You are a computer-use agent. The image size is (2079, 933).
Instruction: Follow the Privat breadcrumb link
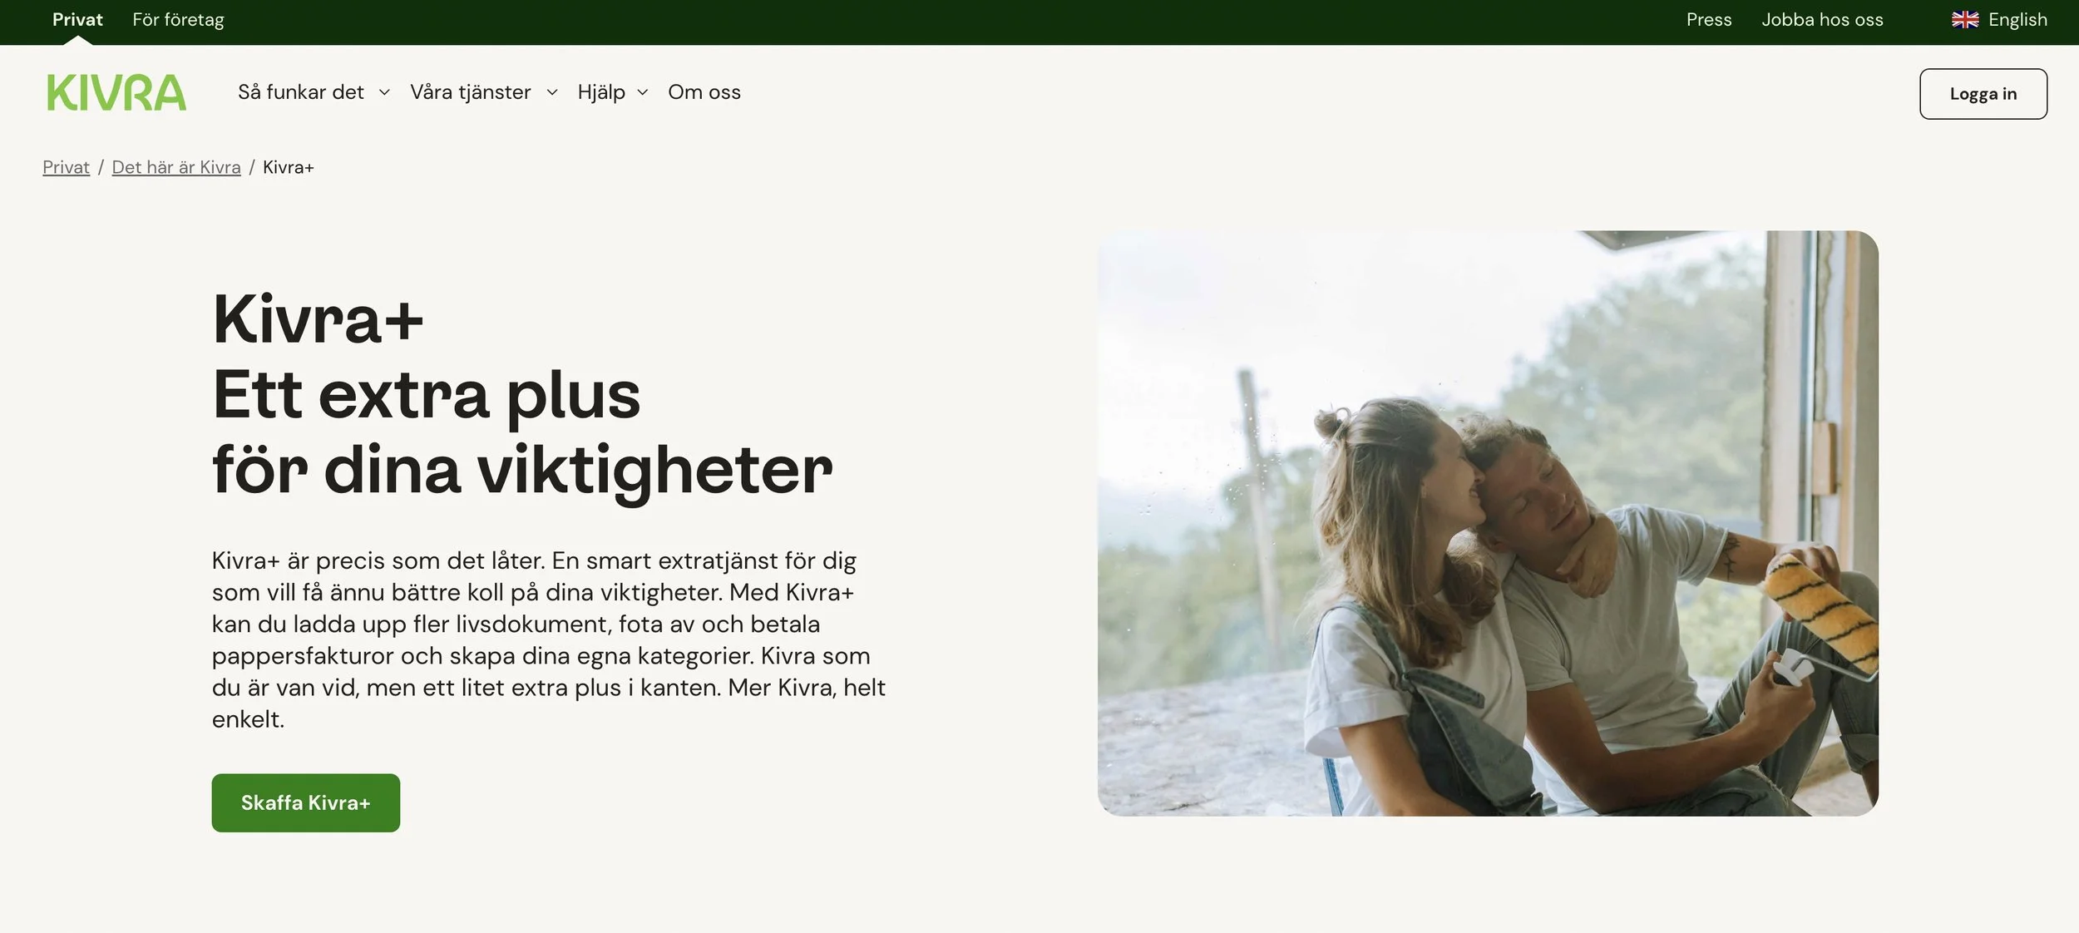coord(66,167)
